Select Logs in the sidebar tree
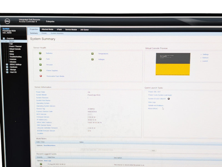Screen dimensions: 222x167 11,44
